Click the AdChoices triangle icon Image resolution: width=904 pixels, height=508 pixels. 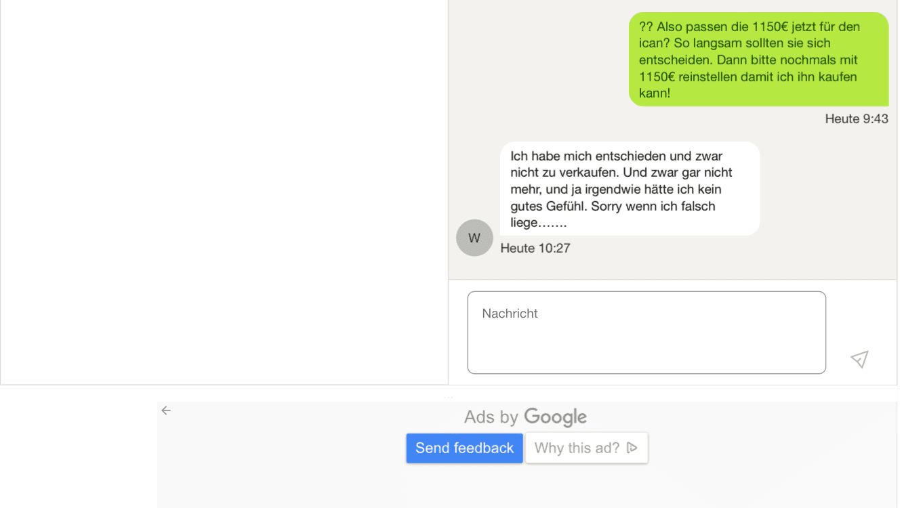pyautogui.click(x=632, y=448)
